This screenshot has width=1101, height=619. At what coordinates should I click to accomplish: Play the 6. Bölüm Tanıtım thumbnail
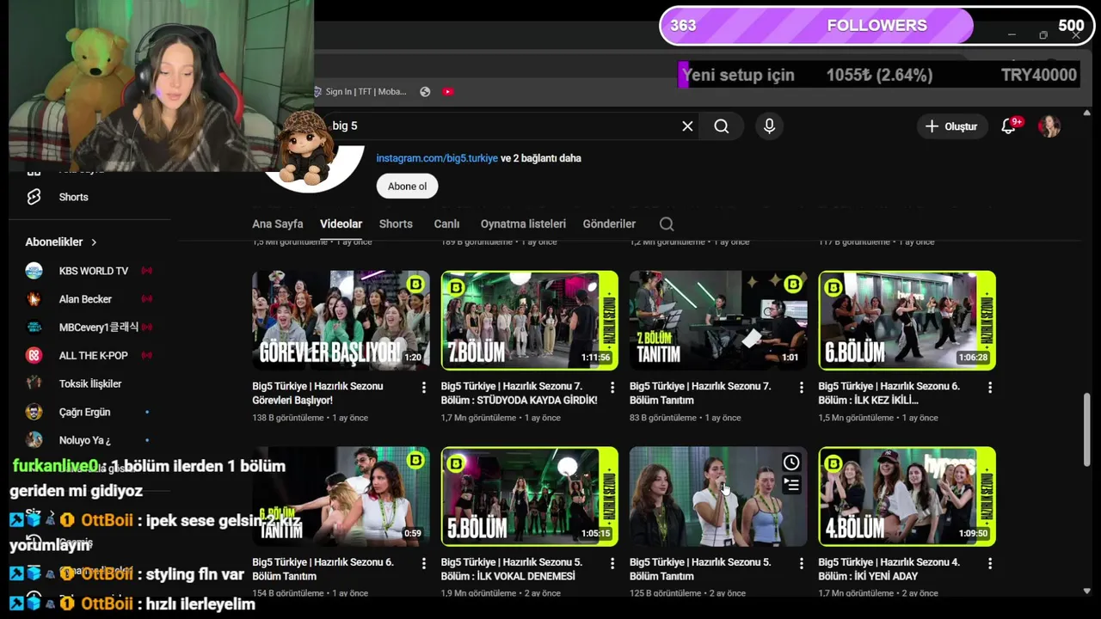(x=341, y=497)
